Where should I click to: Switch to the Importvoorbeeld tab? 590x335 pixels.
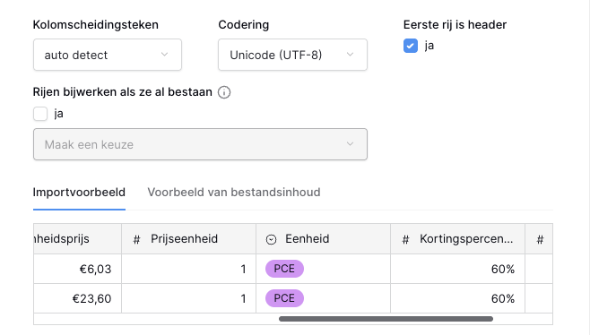pos(79,192)
